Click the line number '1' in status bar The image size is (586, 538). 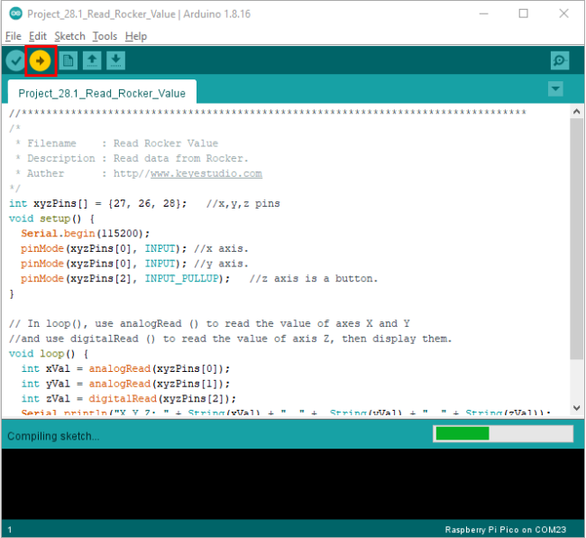tap(10, 530)
